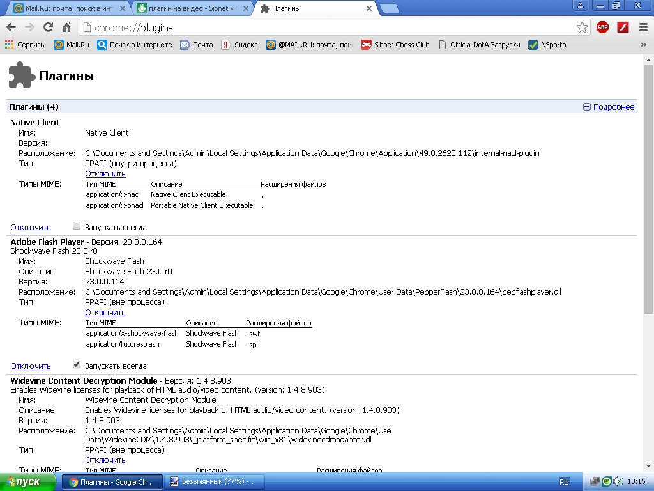Bookmark this page with the star
The height and width of the screenshot is (491, 654).
582,27
